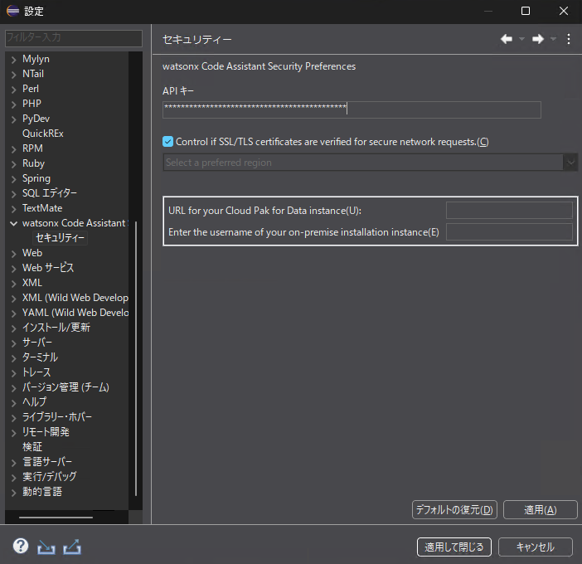Select the トレース category
The width and height of the screenshot is (582, 564).
tap(36, 372)
